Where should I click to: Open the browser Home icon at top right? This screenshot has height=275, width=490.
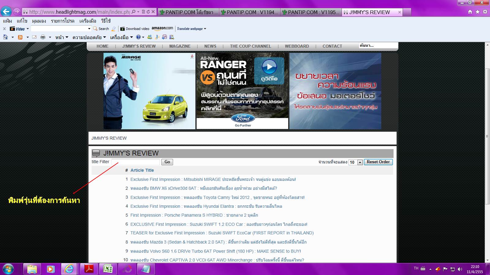click(470, 12)
